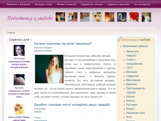Screen dimensions: 161x121
Task: Open the Фото sidebar link
Action: pos(129,117)
